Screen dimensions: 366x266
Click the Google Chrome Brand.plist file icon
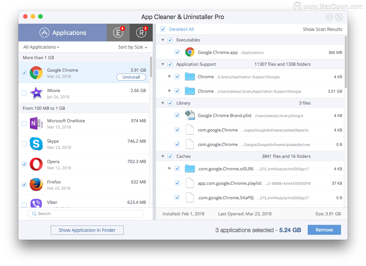(x=190, y=115)
